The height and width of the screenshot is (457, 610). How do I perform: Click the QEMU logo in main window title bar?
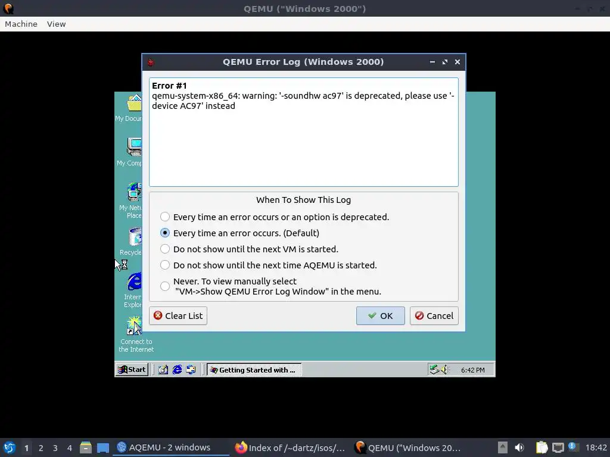[8, 8]
